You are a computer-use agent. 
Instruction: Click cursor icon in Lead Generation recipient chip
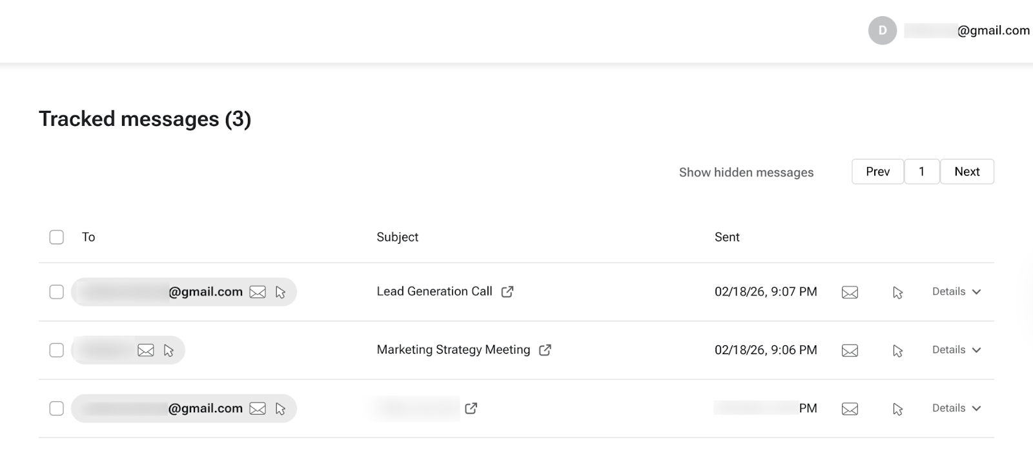coord(280,292)
